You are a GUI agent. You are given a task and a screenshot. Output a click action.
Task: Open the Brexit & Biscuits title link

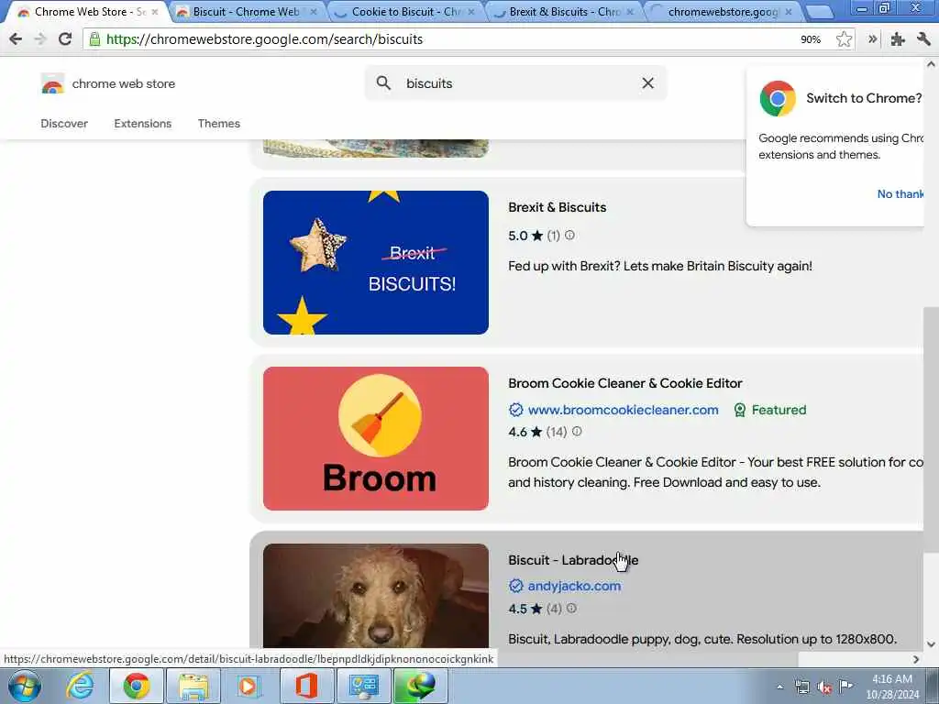pyautogui.click(x=557, y=207)
